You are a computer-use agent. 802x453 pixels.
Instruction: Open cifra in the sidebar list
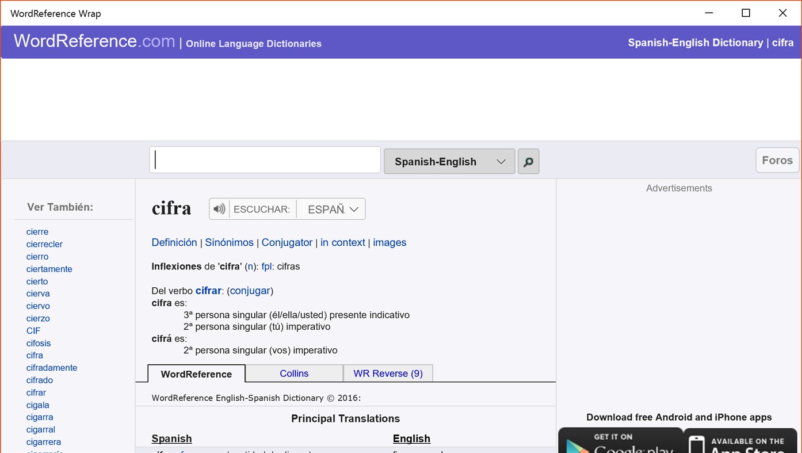[x=35, y=355]
